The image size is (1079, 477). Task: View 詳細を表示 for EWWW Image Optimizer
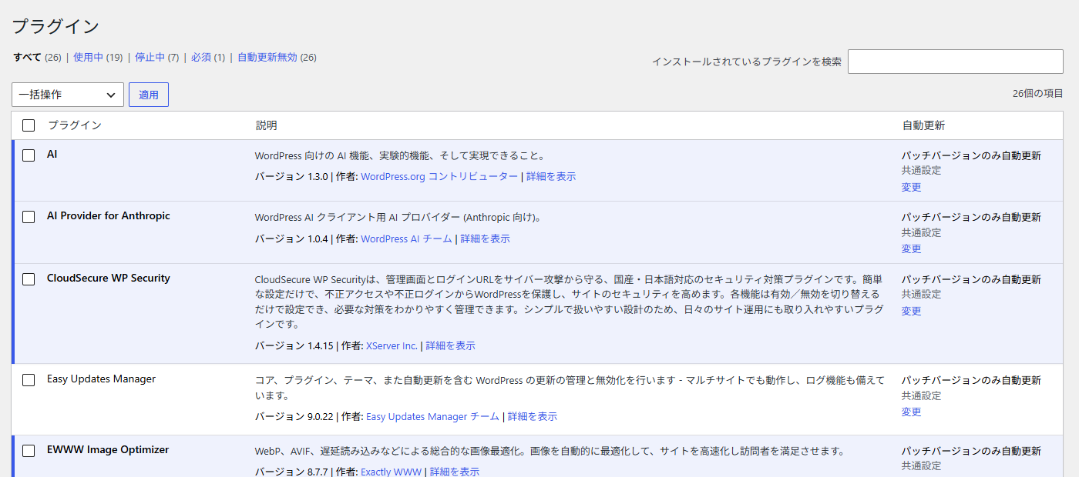coord(455,472)
